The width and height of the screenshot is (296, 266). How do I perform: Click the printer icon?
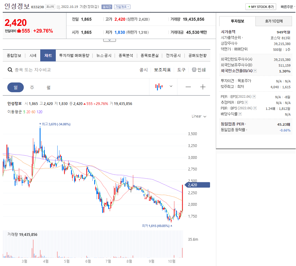pos(194,70)
